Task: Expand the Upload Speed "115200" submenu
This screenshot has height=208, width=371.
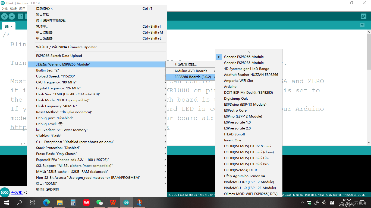Action: 97,76
